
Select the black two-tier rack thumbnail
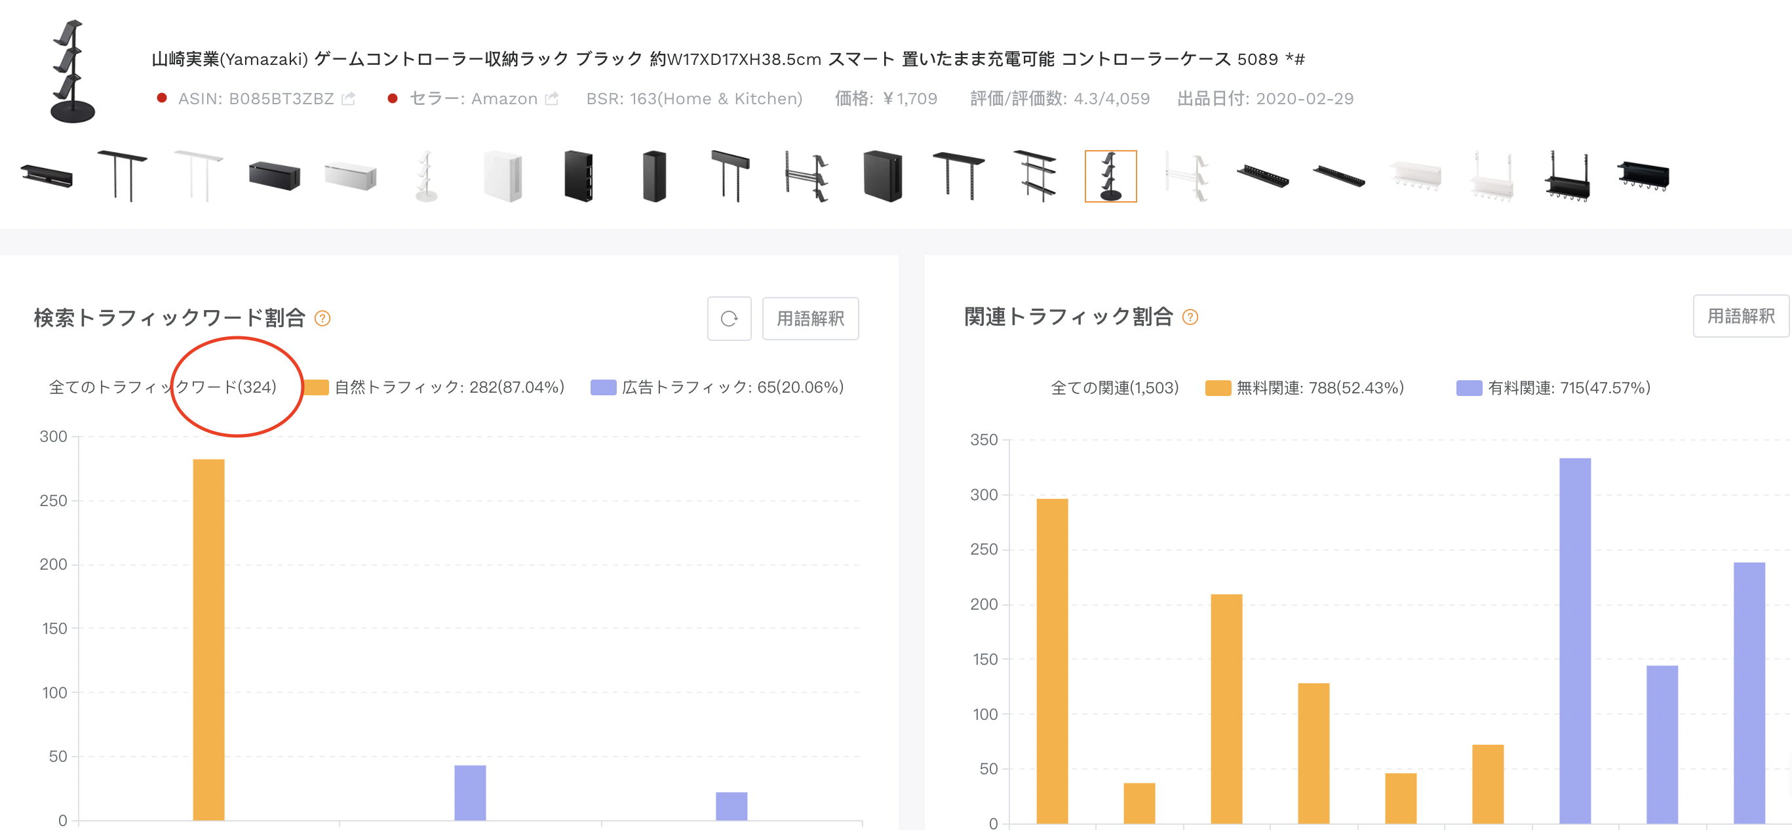click(x=1034, y=176)
